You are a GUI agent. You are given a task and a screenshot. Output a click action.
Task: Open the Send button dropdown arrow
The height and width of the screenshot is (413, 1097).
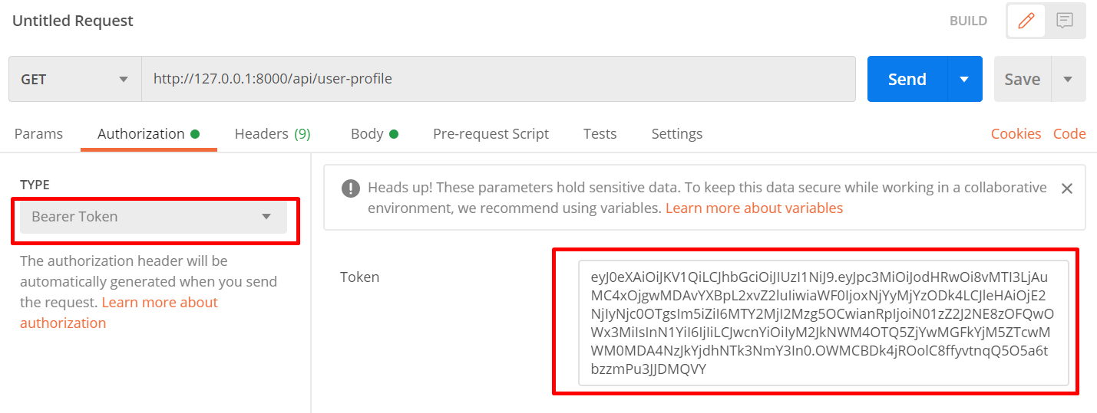[965, 79]
